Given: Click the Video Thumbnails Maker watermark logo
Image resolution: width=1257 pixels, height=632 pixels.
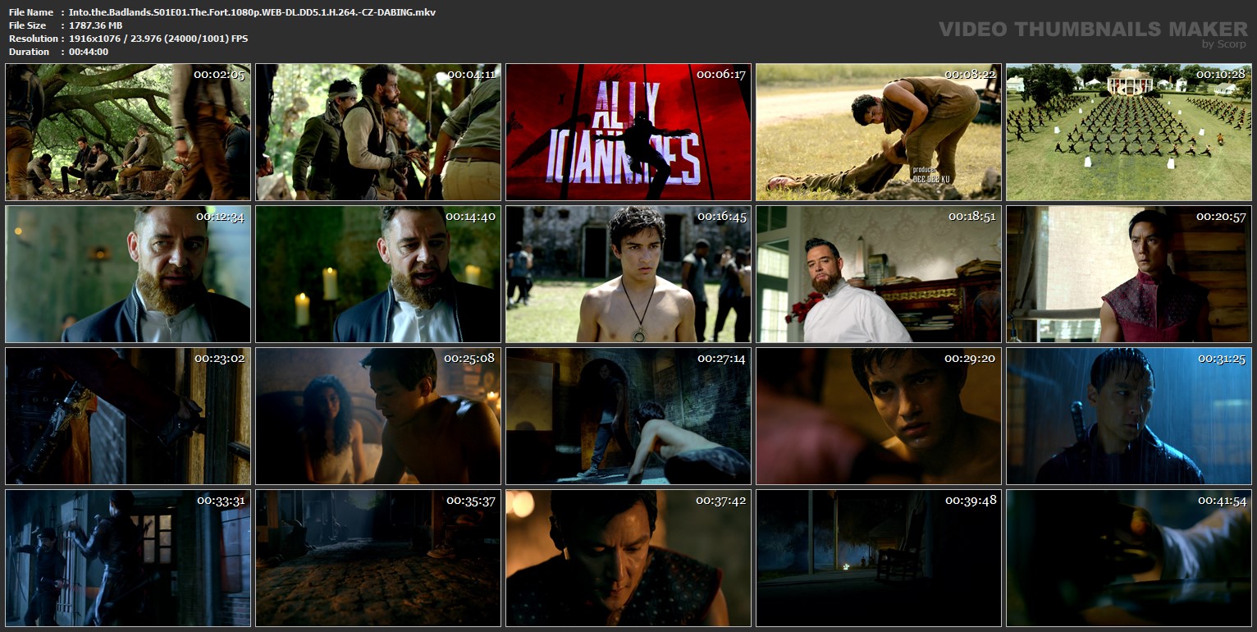Looking at the screenshot, I should point(1092,31).
